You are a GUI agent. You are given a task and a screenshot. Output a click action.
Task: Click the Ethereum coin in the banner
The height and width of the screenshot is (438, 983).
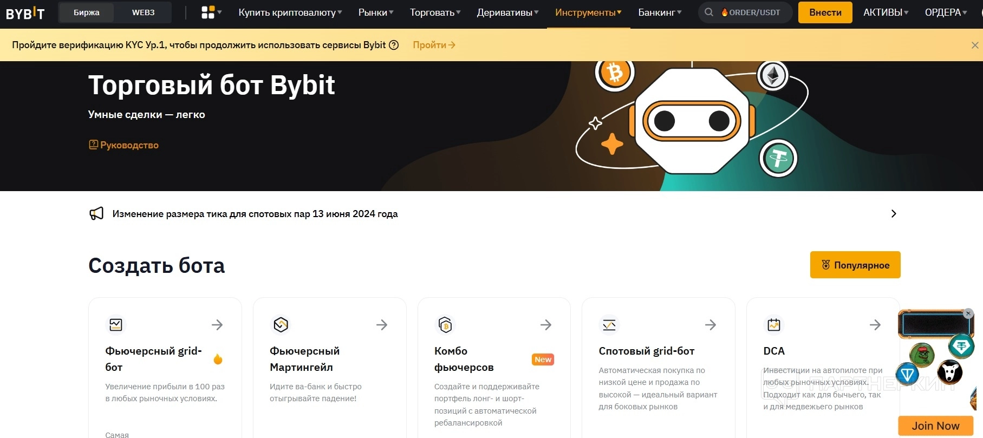pyautogui.click(x=773, y=76)
